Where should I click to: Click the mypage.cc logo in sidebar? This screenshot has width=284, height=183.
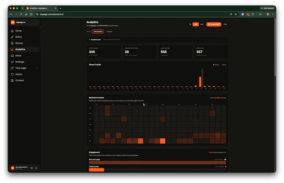pyautogui.click(x=13, y=22)
